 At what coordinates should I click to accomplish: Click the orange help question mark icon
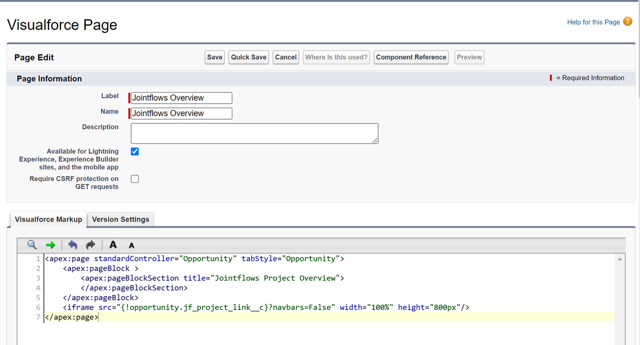pyautogui.click(x=628, y=21)
